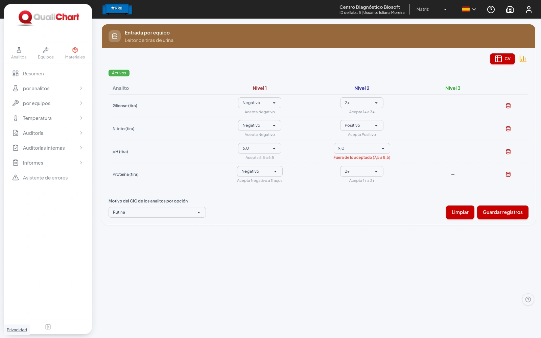The width and height of the screenshot is (541, 338).
Task: Open the bar chart view icon
Action: pos(523,59)
